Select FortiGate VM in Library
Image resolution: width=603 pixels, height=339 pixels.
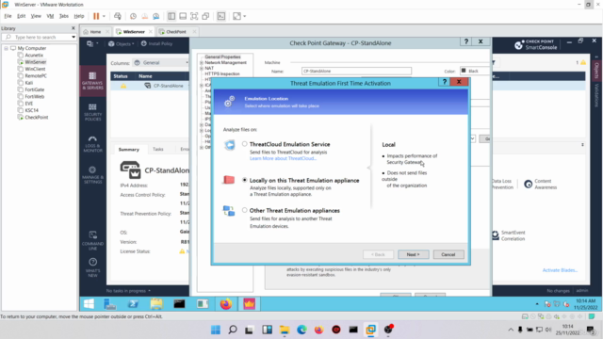coord(34,89)
